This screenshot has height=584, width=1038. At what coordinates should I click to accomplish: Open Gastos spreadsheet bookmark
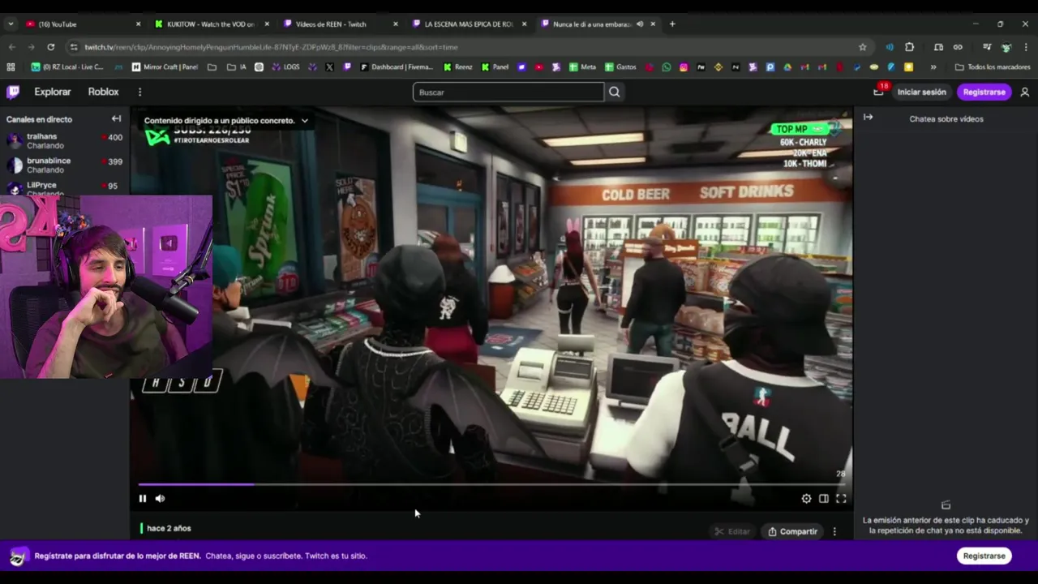coord(620,67)
